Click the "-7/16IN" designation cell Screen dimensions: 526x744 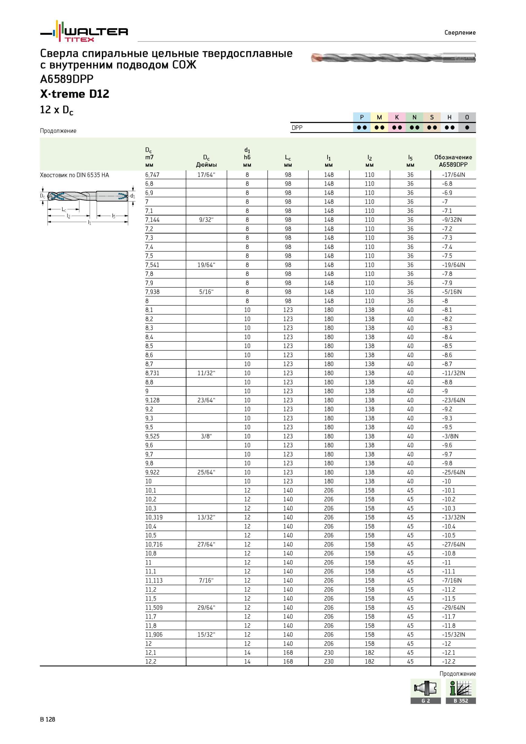click(x=452, y=581)
